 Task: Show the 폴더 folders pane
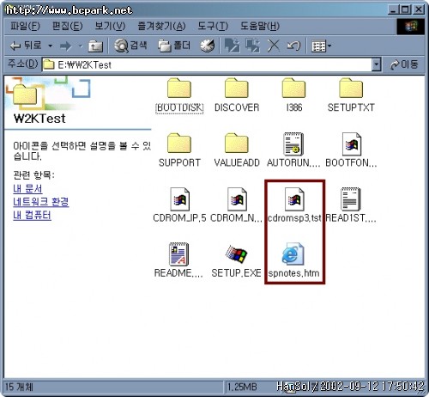click(x=174, y=46)
